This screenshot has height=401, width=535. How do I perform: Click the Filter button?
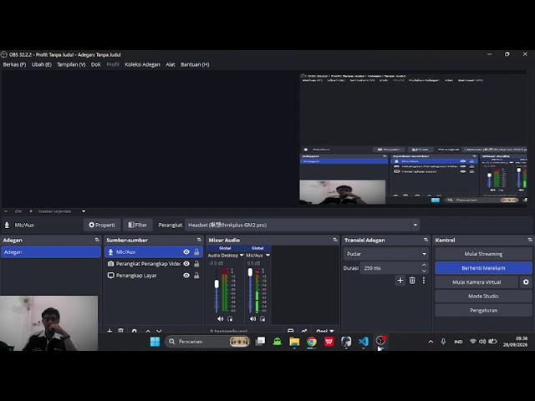click(x=137, y=225)
